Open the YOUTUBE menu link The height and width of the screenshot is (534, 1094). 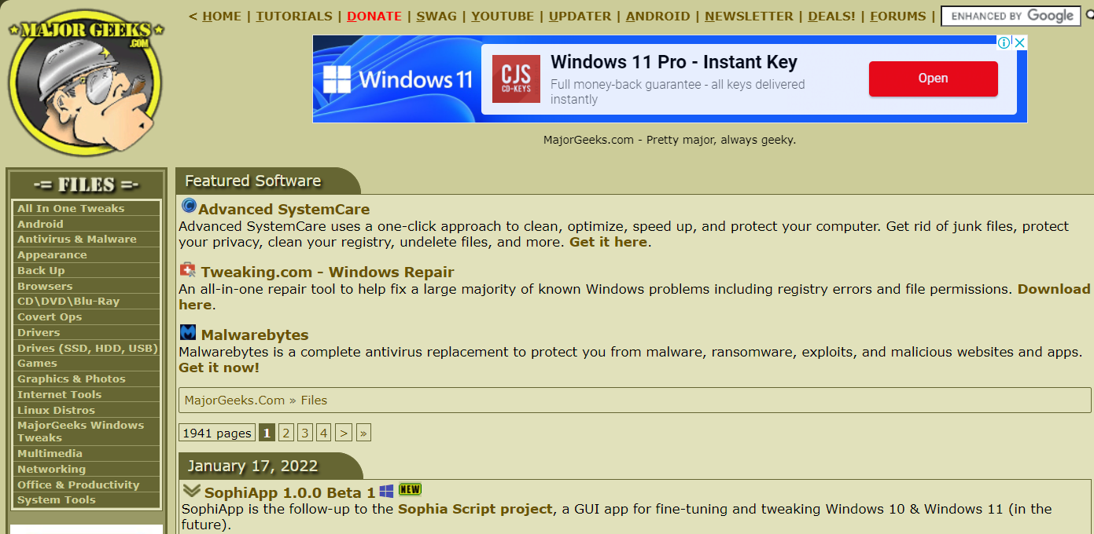(503, 16)
